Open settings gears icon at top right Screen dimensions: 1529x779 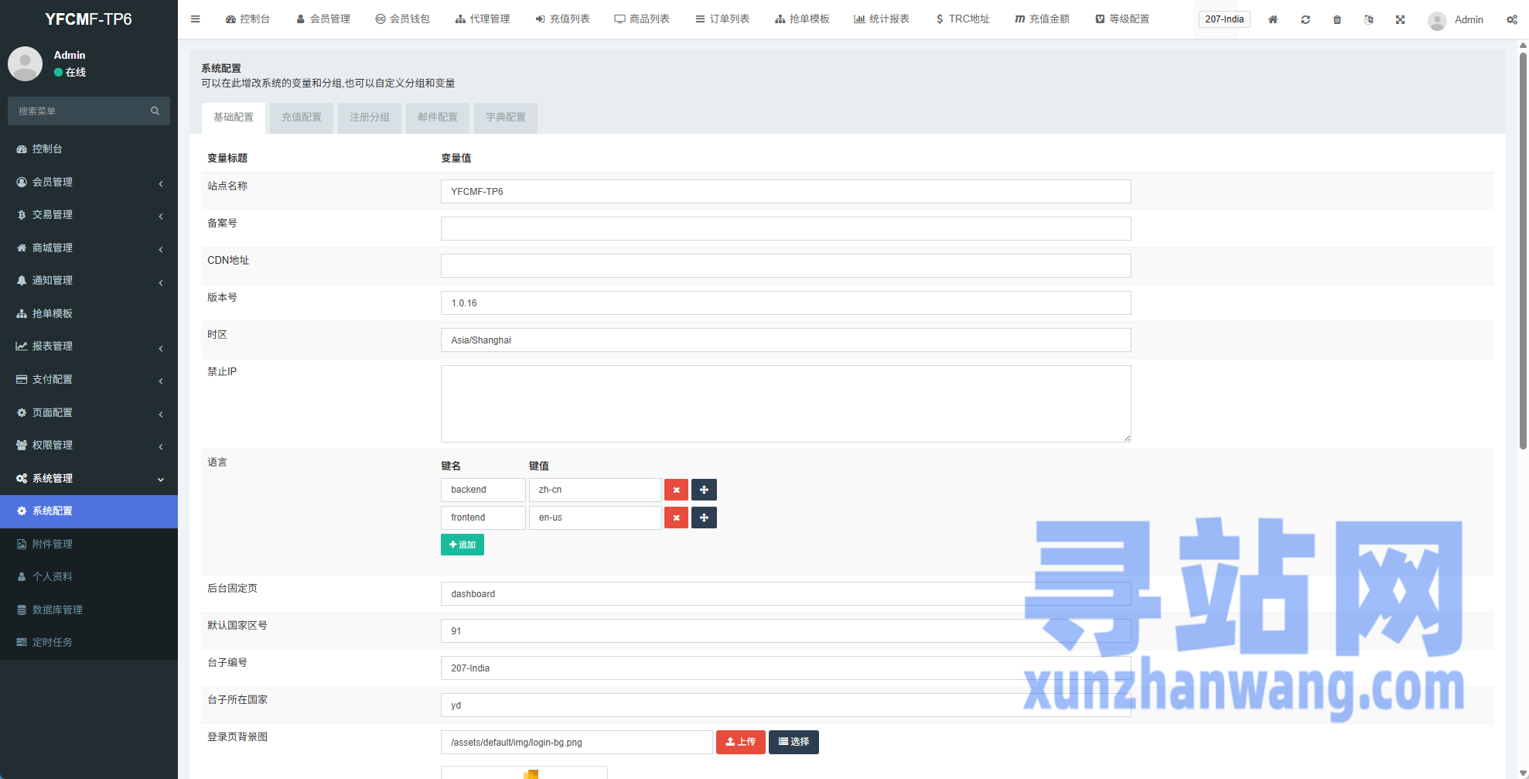click(1511, 19)
